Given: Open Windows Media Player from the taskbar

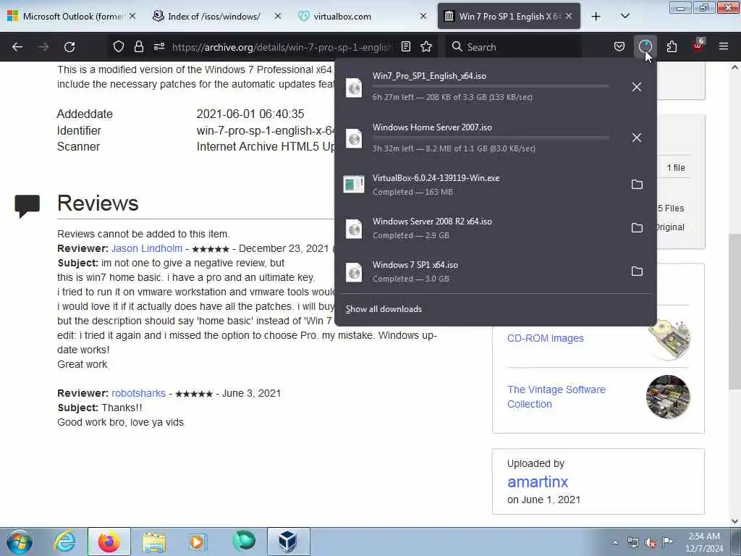Looking at the screenshot, I should pos(198,542).
